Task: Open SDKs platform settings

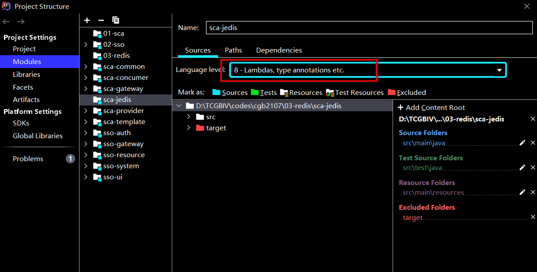Action: pyautogui.click(x=21, y=123)
